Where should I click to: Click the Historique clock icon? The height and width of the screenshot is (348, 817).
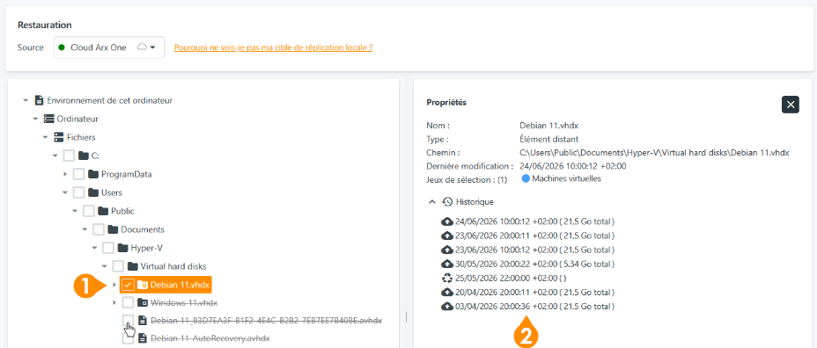coord(447,201)
